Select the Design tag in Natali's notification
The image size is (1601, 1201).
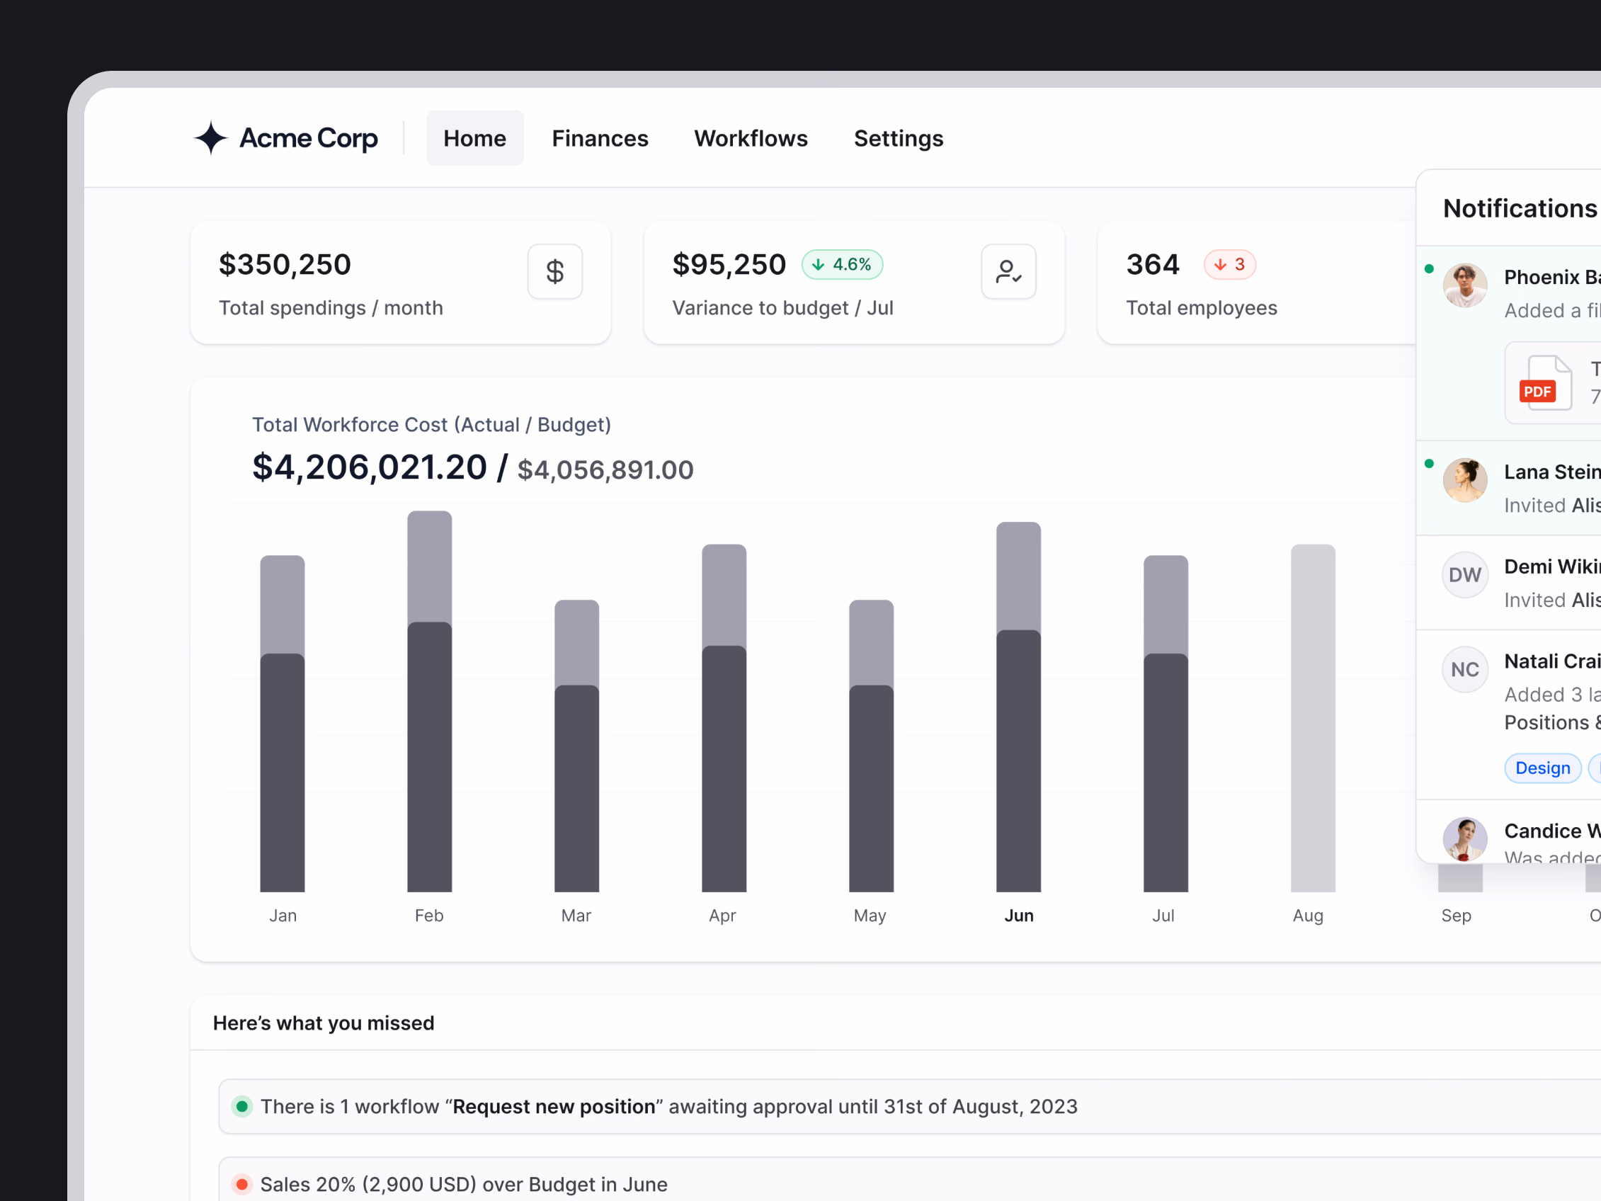point(1542,768)
